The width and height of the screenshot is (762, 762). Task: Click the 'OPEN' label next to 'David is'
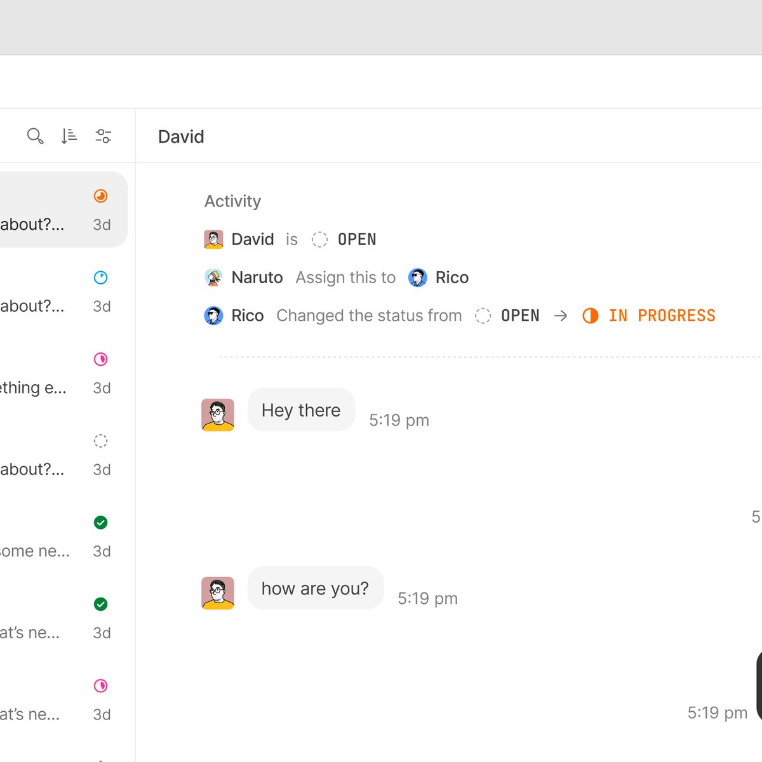[x=357, y=239]
